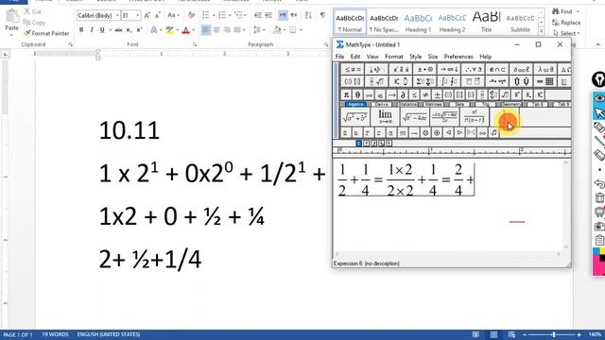Screen dimensions: 605x340
Task: Toggle italic formatting in Word ribbon
Action: 92,29
